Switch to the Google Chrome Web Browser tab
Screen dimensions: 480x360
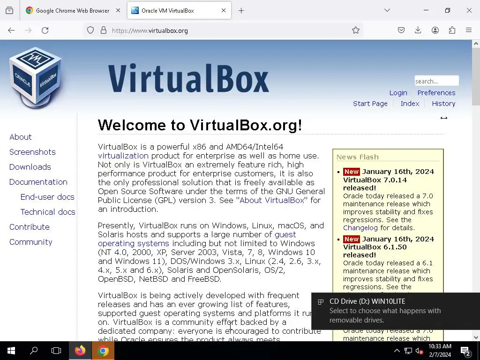coord(73,10)
